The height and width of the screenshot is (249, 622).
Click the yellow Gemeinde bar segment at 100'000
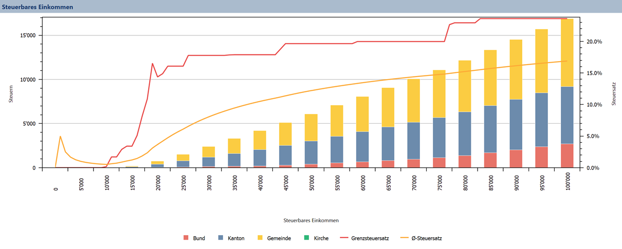click(567, 52)
